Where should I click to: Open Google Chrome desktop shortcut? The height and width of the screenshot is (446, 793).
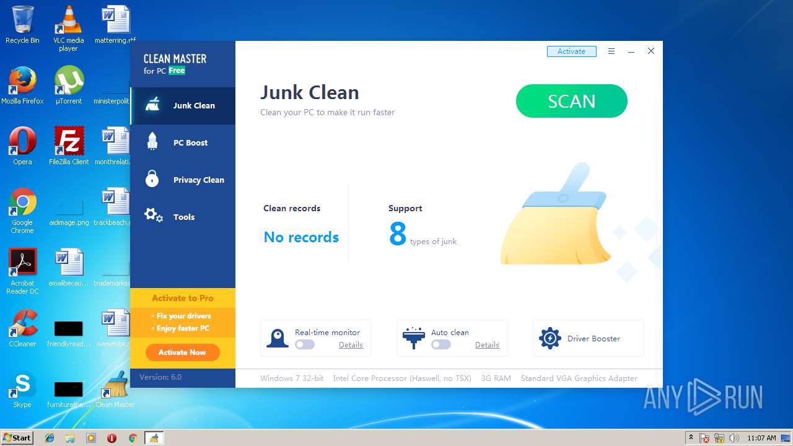coord(22,211)
